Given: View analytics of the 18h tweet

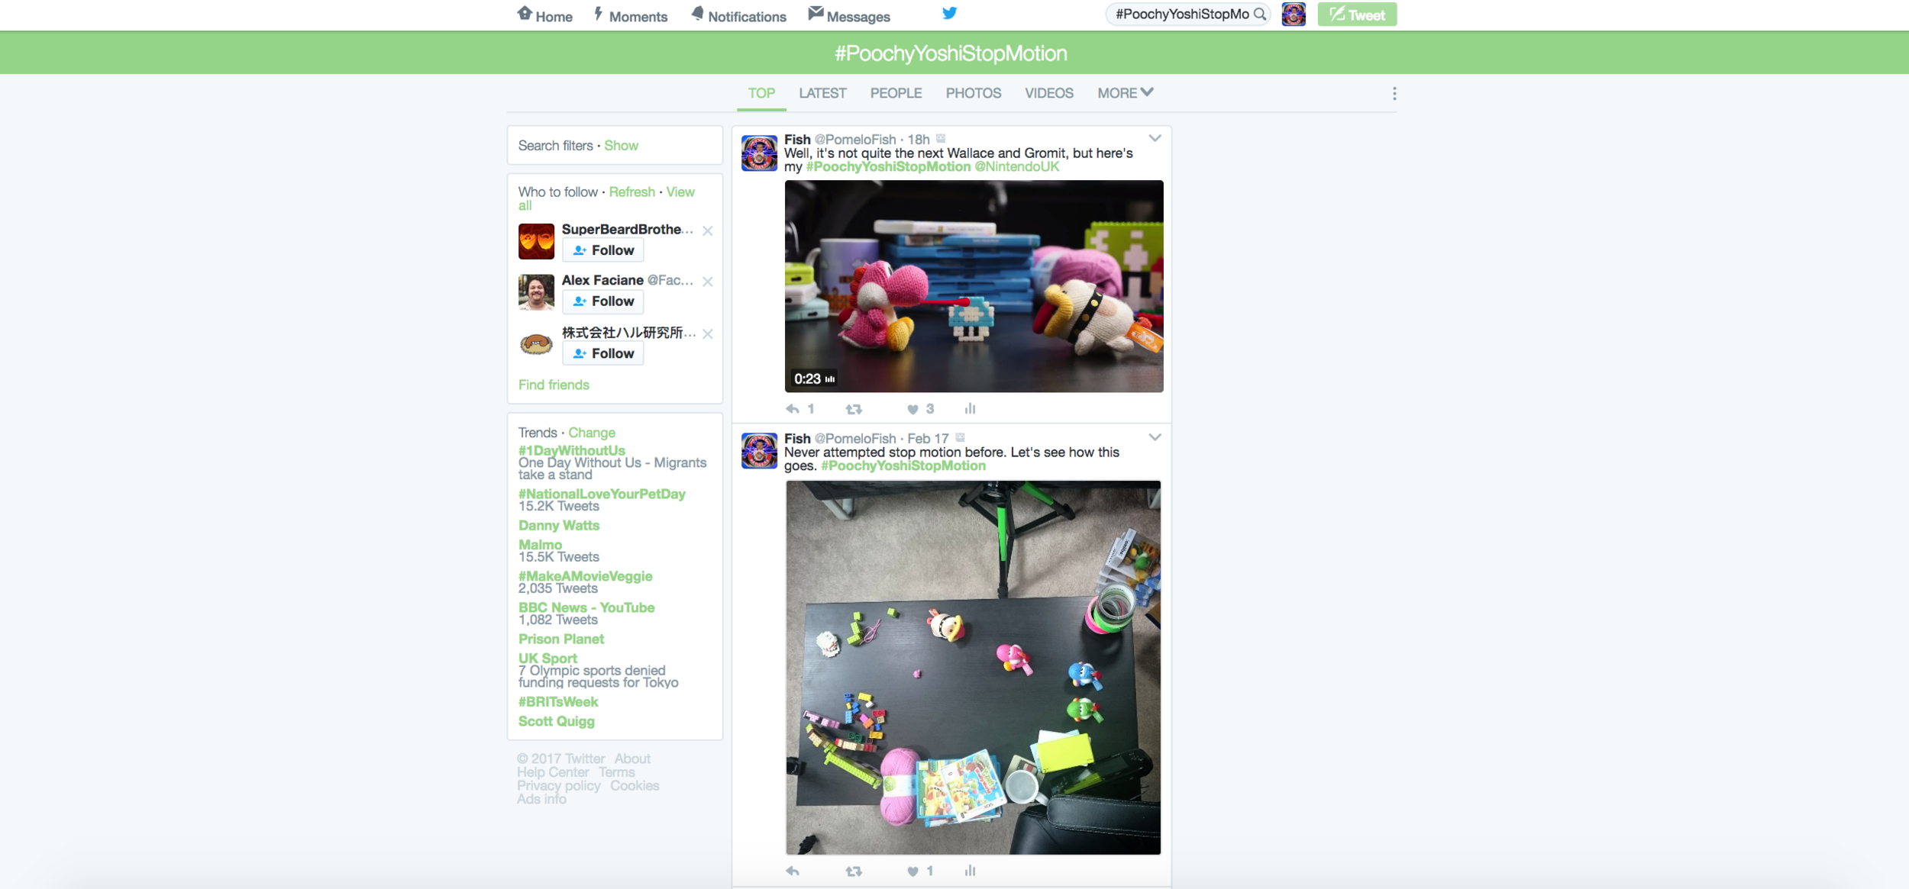Looking at the screenshot, I should [x=970, y=409].
